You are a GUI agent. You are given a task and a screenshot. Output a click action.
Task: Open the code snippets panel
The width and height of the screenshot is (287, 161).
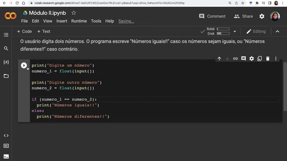tap(6, 136)
